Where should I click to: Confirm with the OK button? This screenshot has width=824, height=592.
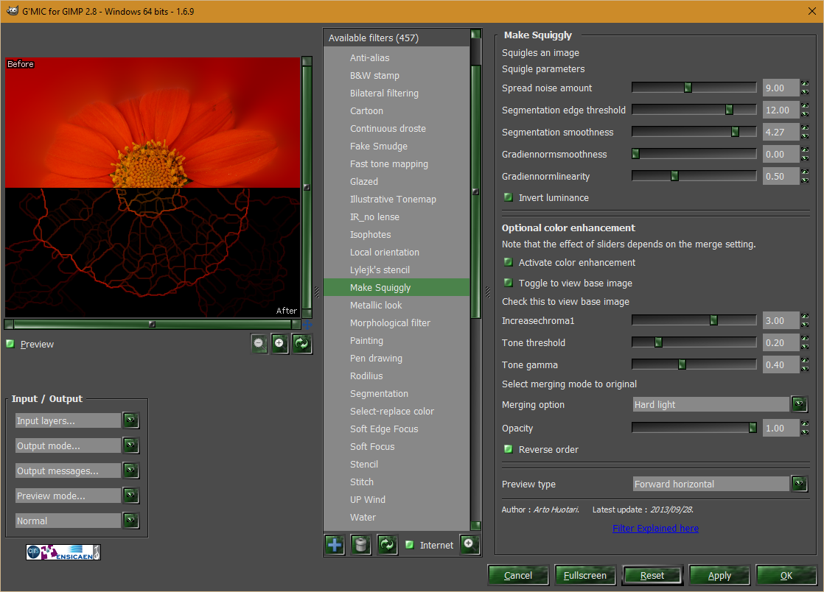pyautogui.click(x=786, y=575)
